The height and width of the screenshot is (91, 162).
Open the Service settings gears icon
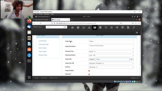117,28
